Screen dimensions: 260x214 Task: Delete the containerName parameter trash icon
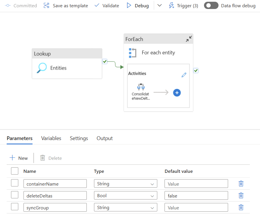tap(241, 184)
